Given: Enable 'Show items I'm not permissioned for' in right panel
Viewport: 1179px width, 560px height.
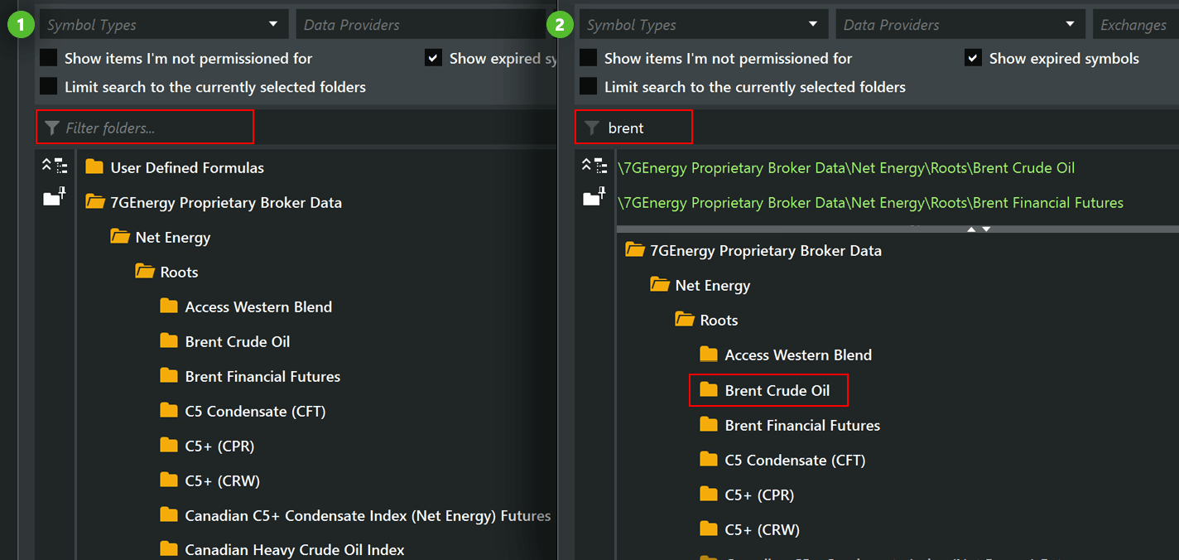Looking at the screenshot, I should coord(589,58).
